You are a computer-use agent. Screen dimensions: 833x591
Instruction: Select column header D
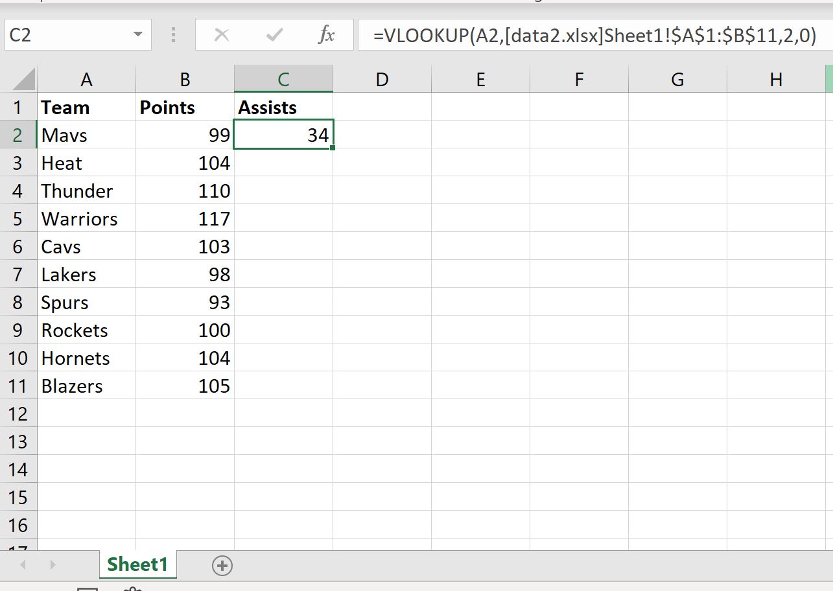coord(382,78)
